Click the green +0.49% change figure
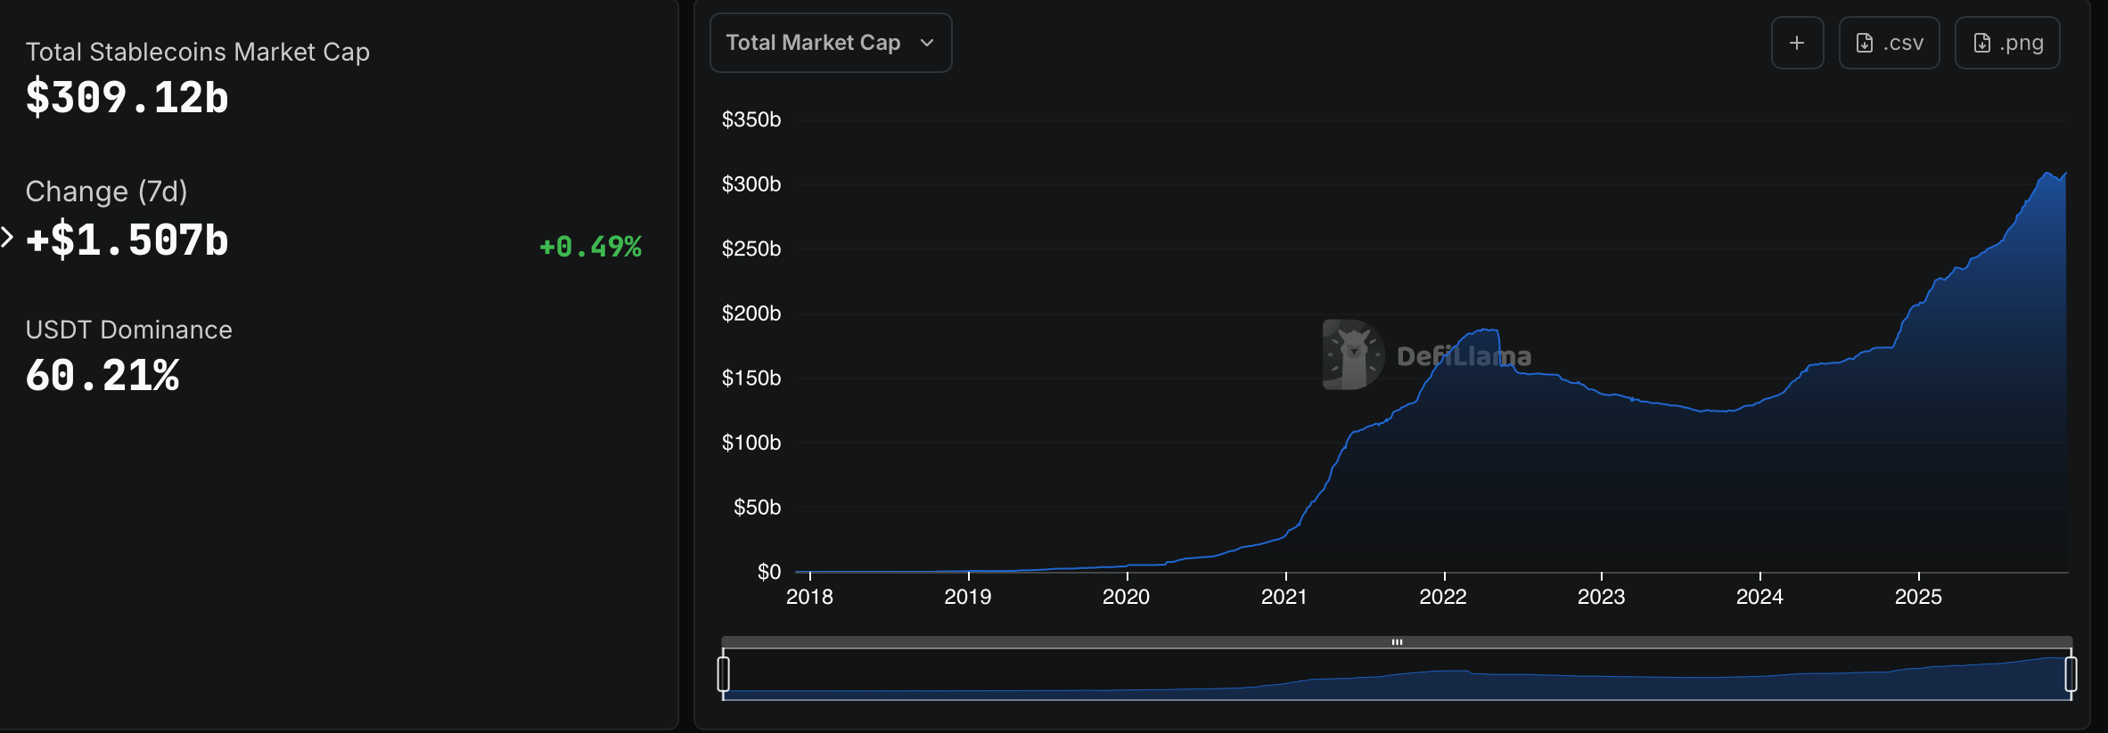2108x733 pixels. pyautogui.click(x=590, y=247)
